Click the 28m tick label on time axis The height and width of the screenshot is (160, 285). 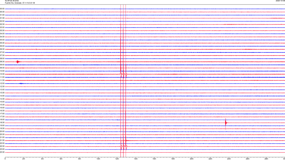266,159
